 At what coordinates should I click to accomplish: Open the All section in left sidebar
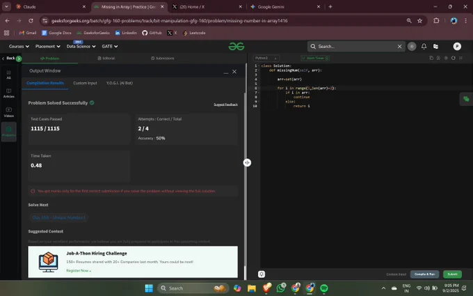pyautogui.click(x=9, y=75)
